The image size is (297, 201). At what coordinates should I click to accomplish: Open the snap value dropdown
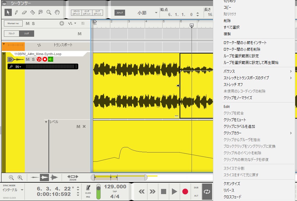[x=156, y=13]
